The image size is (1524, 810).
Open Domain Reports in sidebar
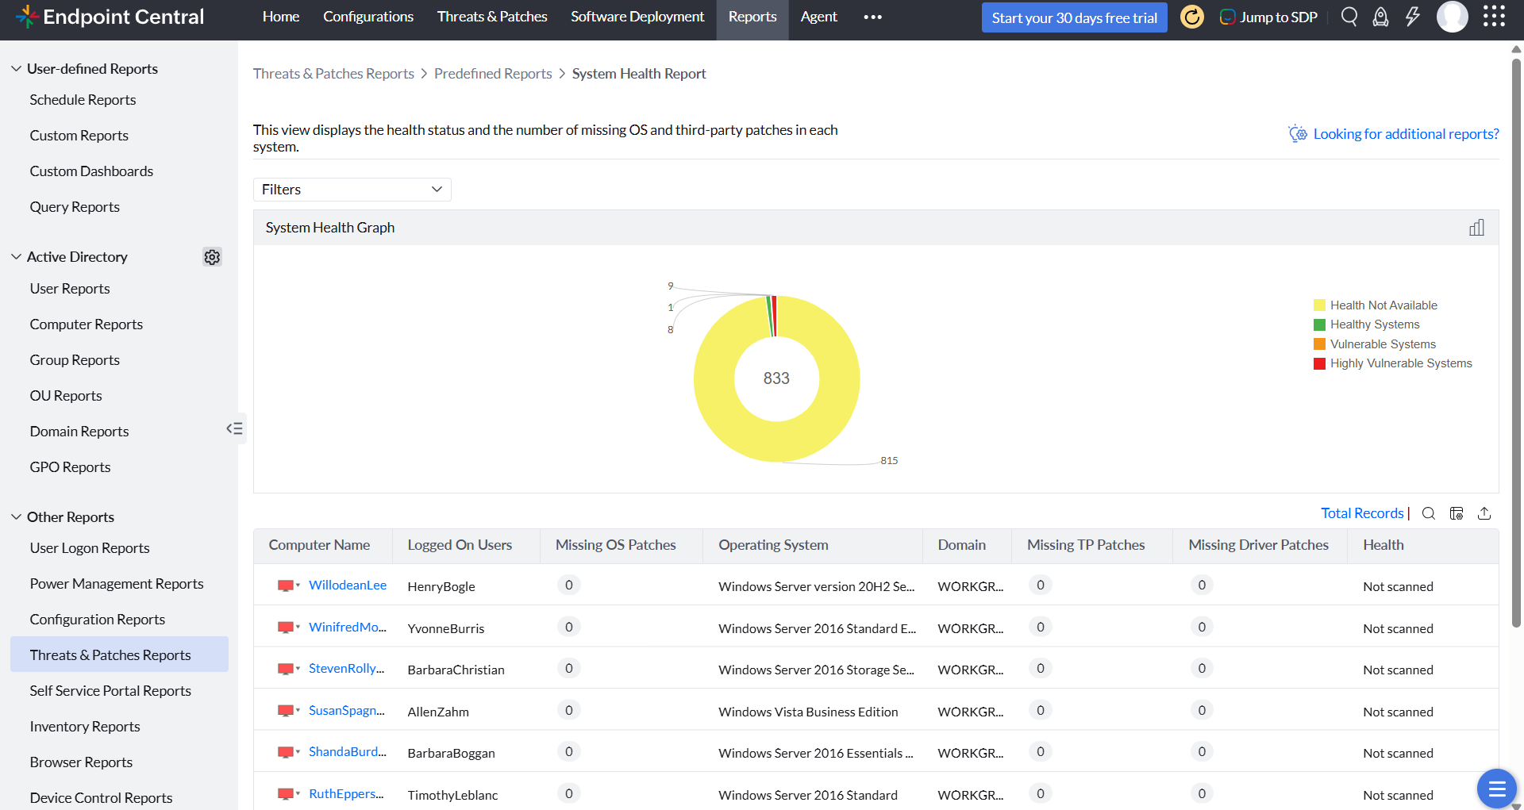tap(79, 432)
